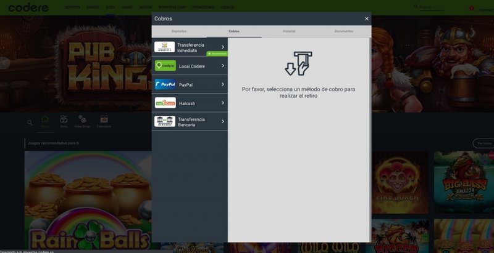Click the withdrawal ATM illustration icon
This screenshot has width=494, height=253.
coord(298,63)
